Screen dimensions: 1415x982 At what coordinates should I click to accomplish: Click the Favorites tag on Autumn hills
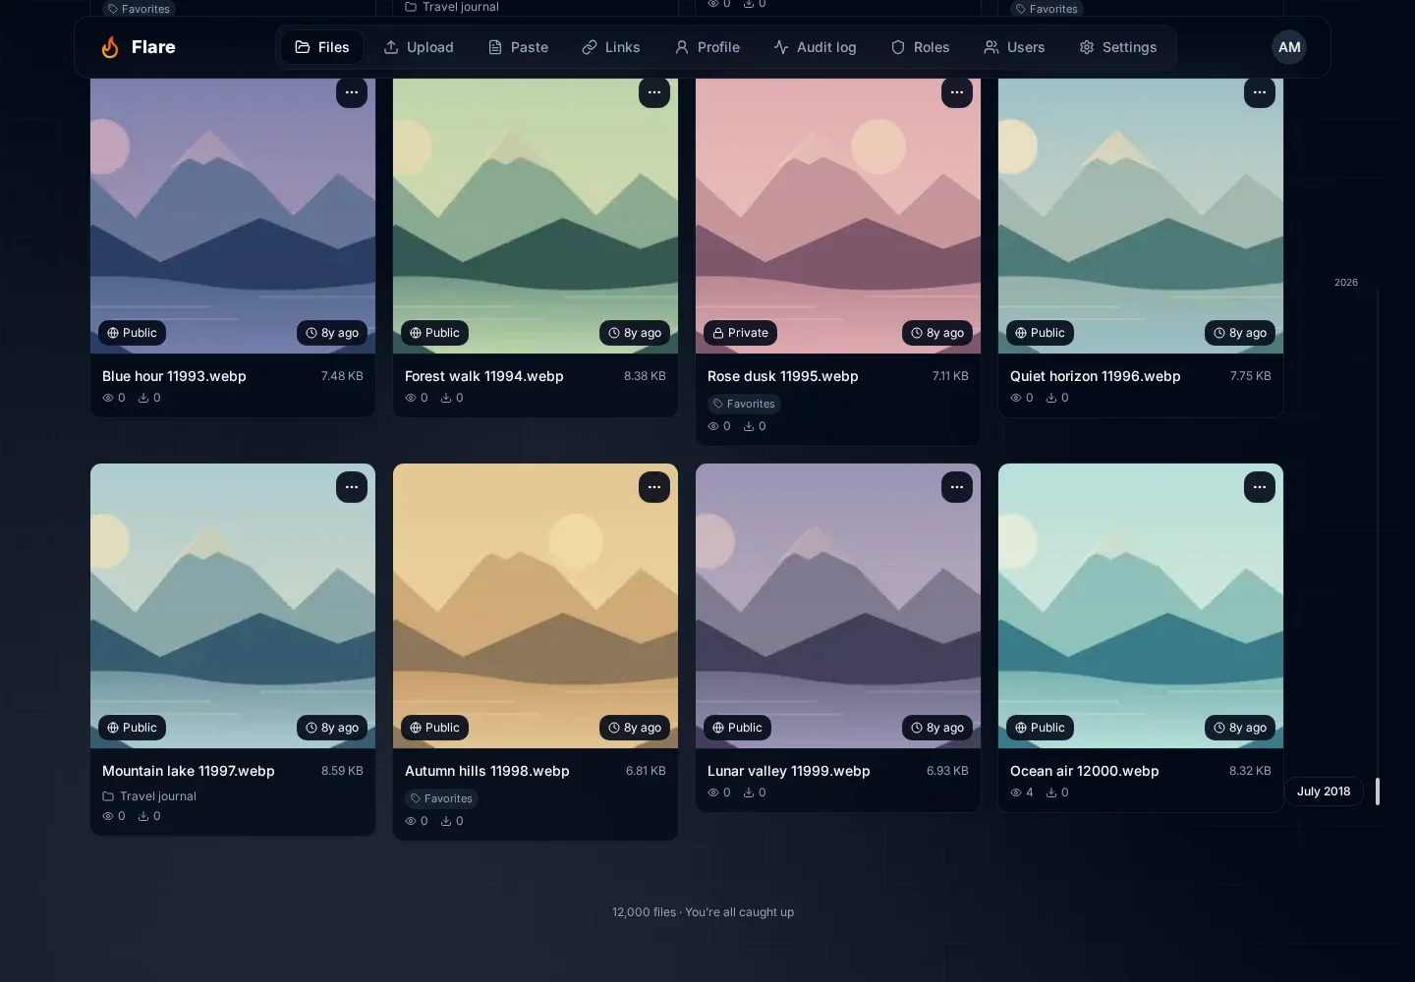[x=441, y=798]
